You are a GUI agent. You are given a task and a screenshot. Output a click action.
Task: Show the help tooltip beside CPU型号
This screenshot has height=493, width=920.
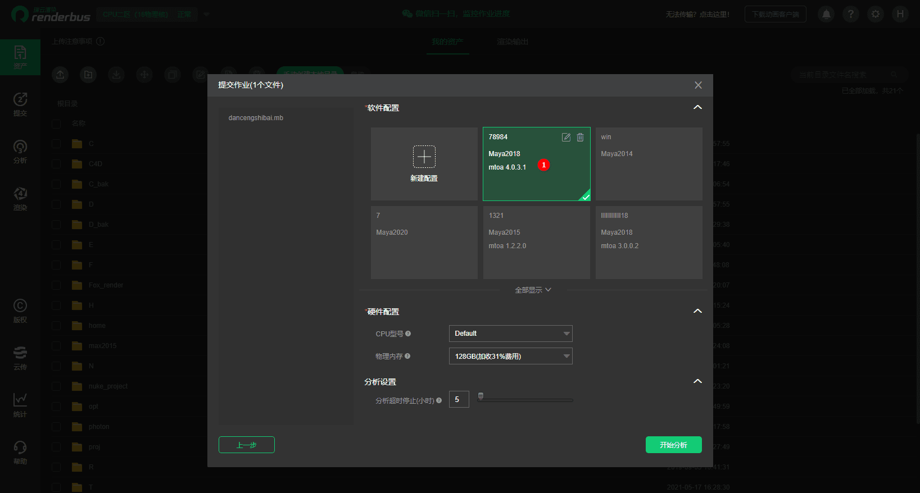(408, 334)
